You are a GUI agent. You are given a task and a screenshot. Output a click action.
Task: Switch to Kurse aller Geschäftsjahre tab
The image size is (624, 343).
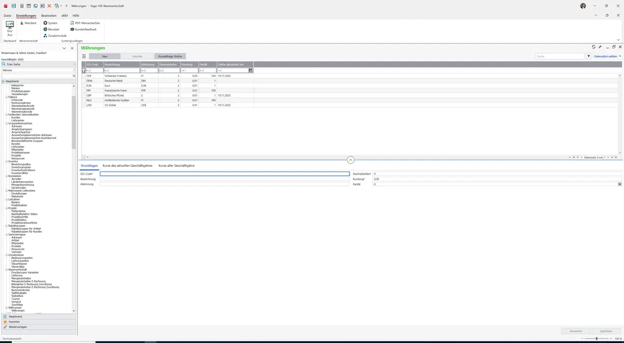[177, 165]
